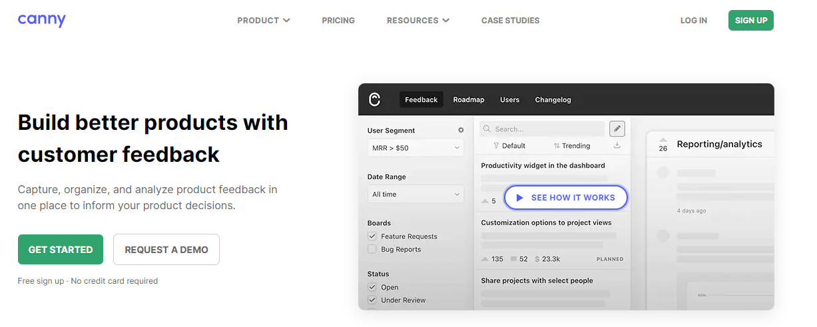
Task: Toggle the Feature Requests checkbox
Action: 372,236
